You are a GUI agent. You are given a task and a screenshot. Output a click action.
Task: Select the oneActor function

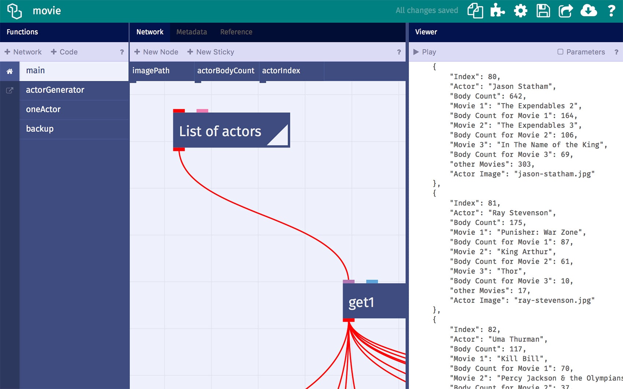43,109
